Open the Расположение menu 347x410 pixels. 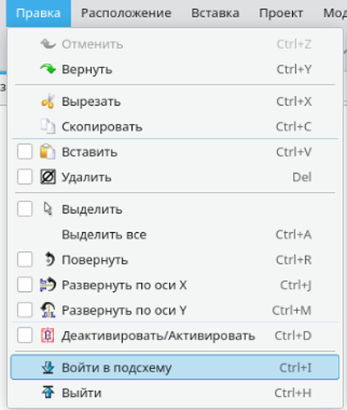(126, 13)
